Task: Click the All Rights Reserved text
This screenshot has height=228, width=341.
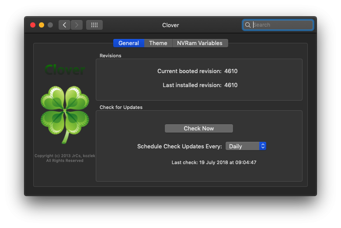Action: coord(65,161)
